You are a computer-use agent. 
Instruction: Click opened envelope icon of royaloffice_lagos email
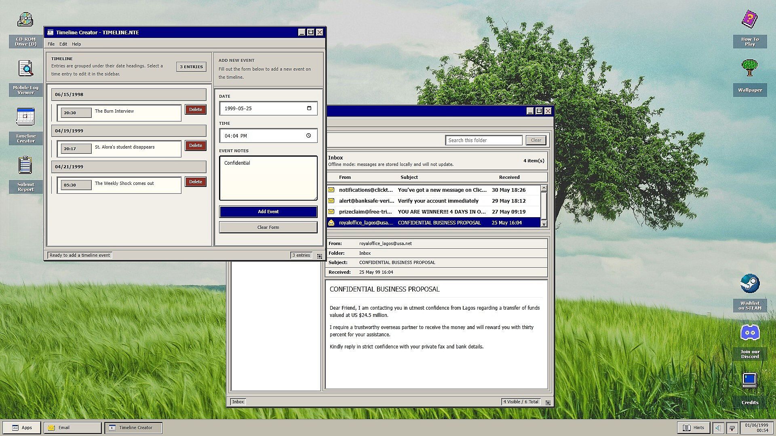click(x=331, y=222)
